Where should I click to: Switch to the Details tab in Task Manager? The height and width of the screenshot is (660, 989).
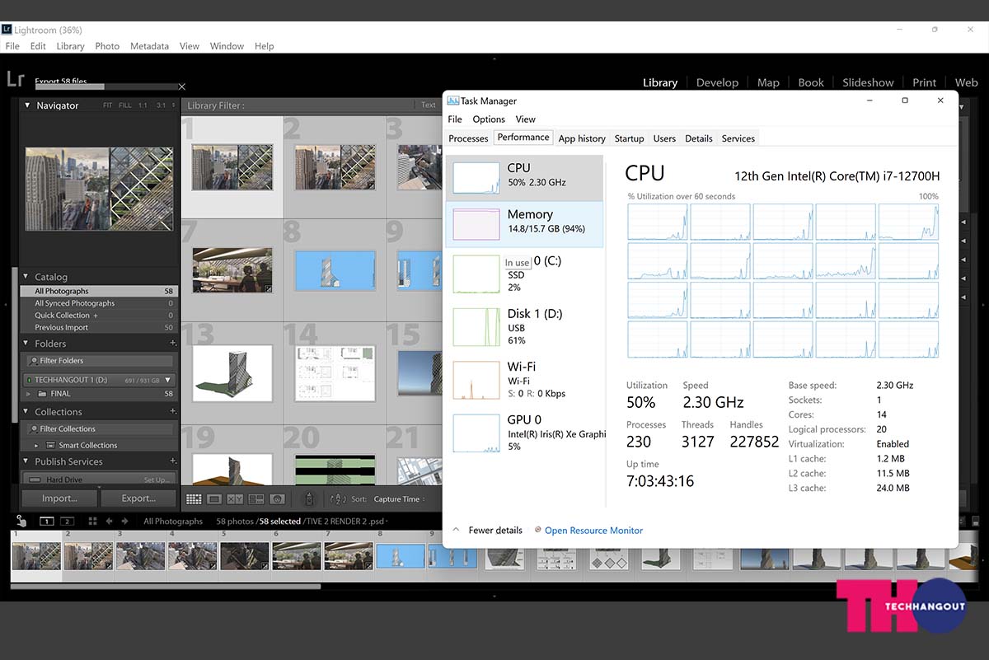(699, 138)
